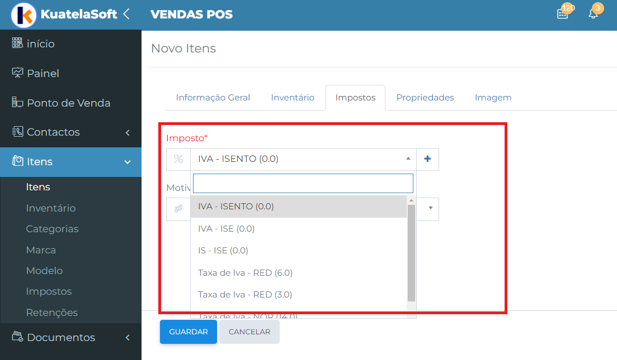Open Modelo submenu entry
The width and height of the screenshot is (617, 360).
[44, 271]
